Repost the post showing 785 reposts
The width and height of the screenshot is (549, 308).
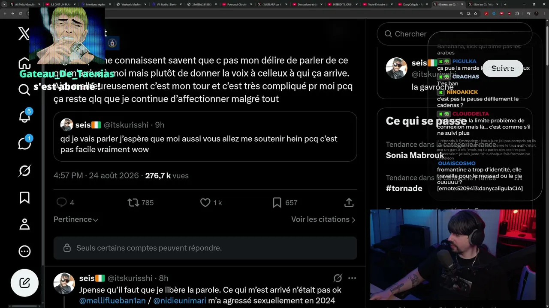pos(141,202)
